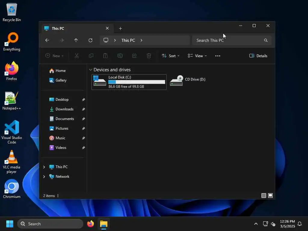This screenshot has height=231, width=308.
Task: Open Firefox from the taskbar
Action: [91, 224]
